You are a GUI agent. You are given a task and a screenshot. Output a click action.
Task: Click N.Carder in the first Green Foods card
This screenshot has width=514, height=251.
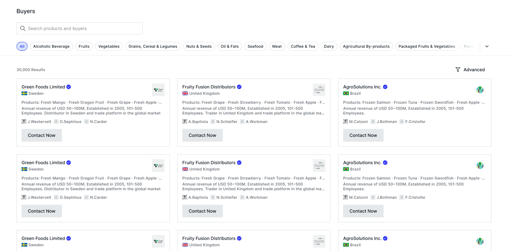pyautogui.click(x=98, y=122)
